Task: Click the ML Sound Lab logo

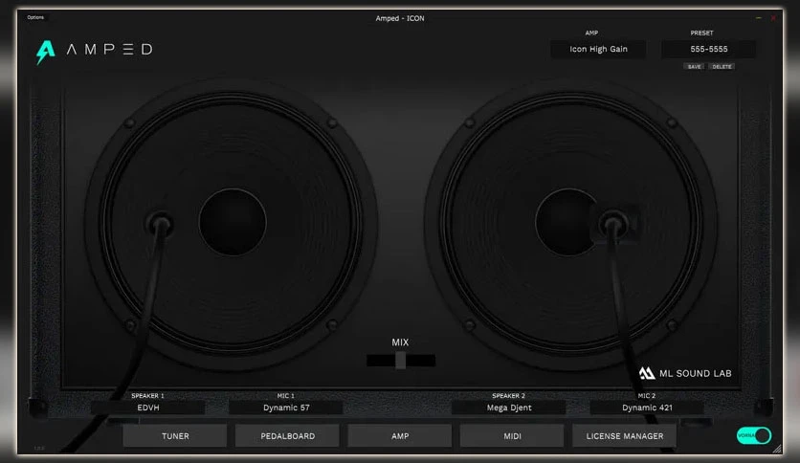Action: [685, 373]
